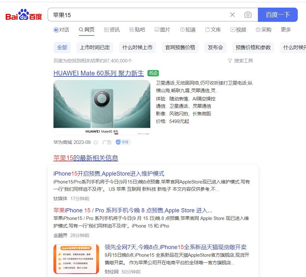The width and height of the screenshot is (306, 277).
Task: Click the 钛媒体 source label
Action: click(60, 199)
